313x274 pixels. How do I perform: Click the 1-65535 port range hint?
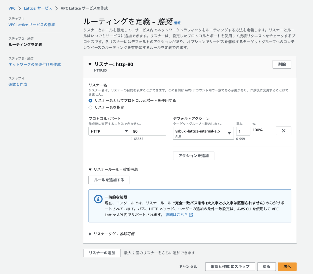137,139
